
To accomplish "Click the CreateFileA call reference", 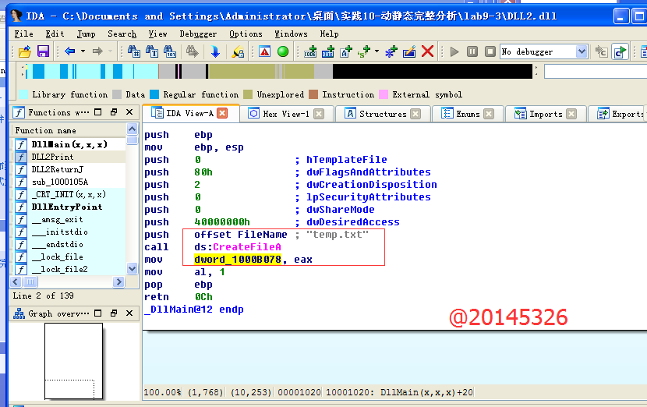I will [246, 246].
